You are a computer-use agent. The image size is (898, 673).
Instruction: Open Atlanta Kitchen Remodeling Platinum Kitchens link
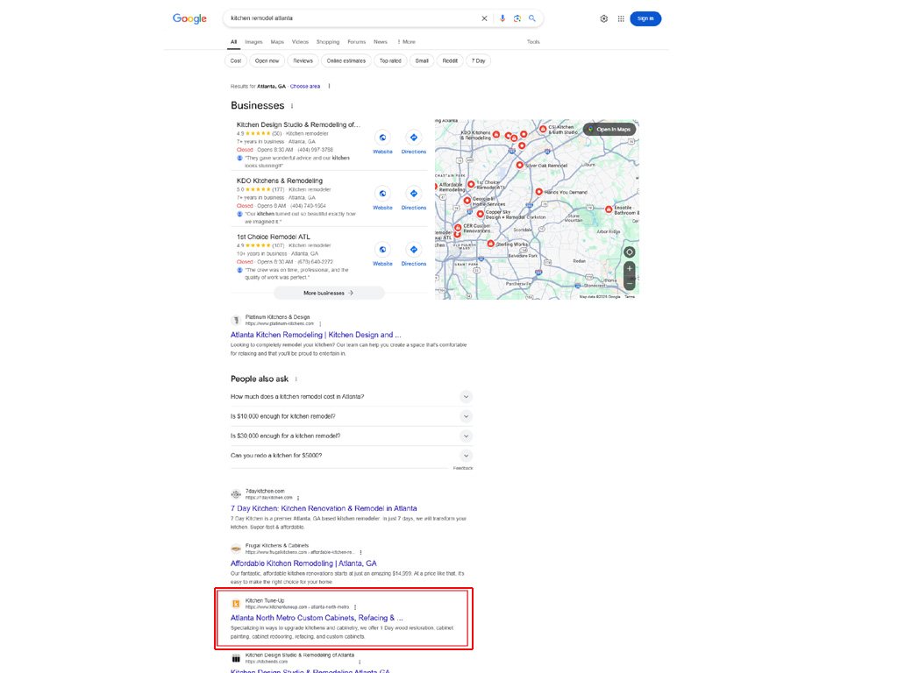click(x=316, y=335)
